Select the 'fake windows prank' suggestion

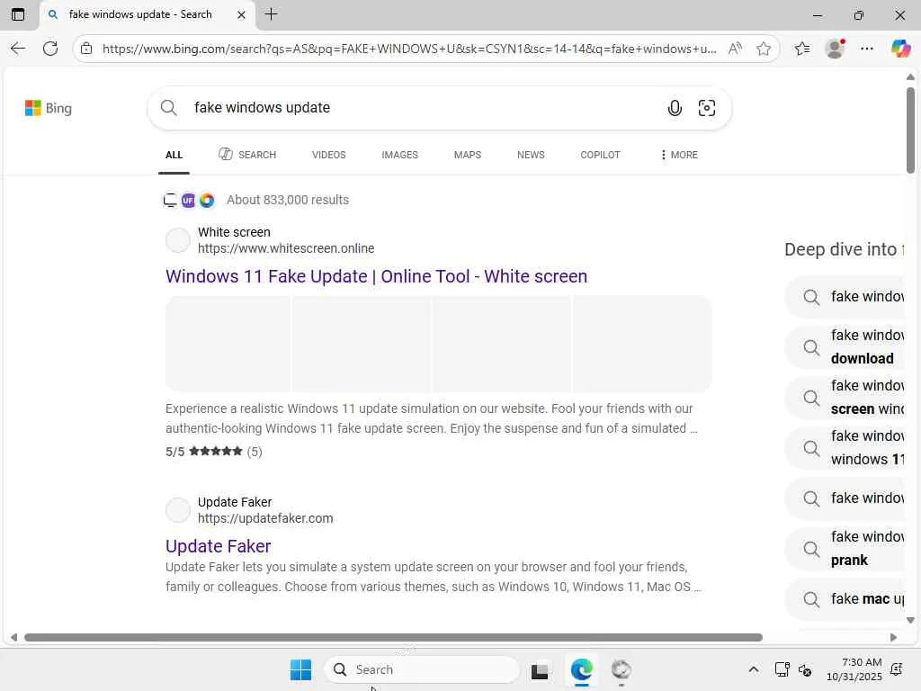point(845,549)
